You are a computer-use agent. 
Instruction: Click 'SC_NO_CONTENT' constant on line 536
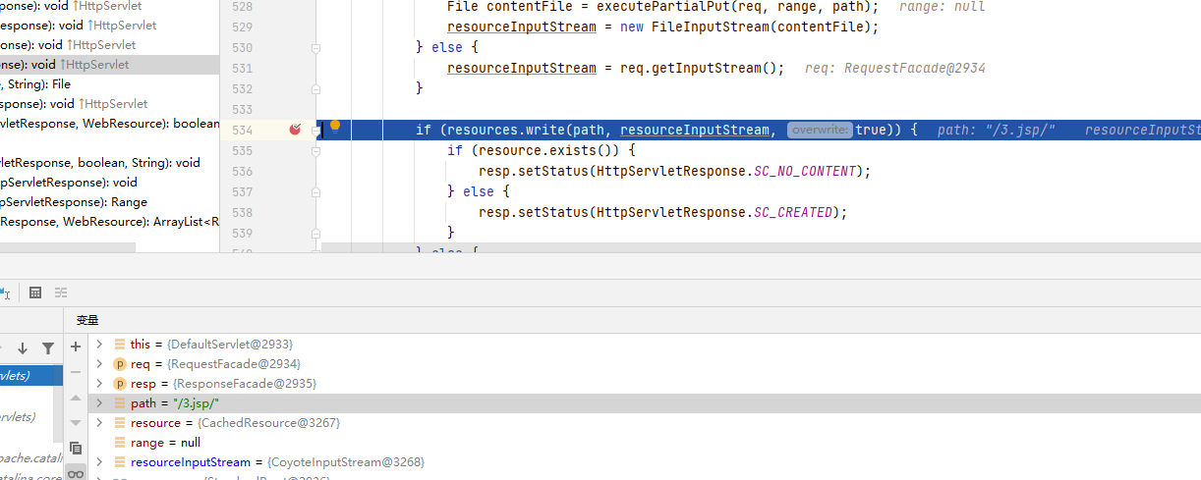(x=805, y=171)
